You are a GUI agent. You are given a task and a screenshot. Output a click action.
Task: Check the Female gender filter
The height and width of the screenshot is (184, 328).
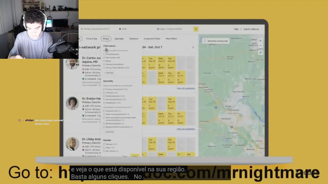(104, 144)
